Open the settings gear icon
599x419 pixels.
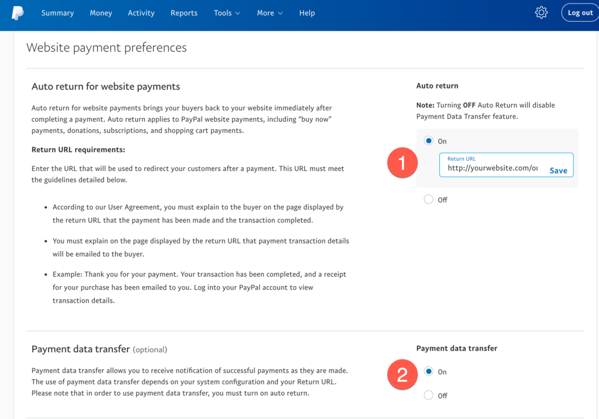coord(541,13)
